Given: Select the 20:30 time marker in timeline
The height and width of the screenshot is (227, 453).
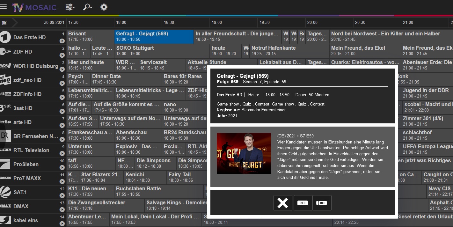Looking at the screenshot, I should [360, 23].
